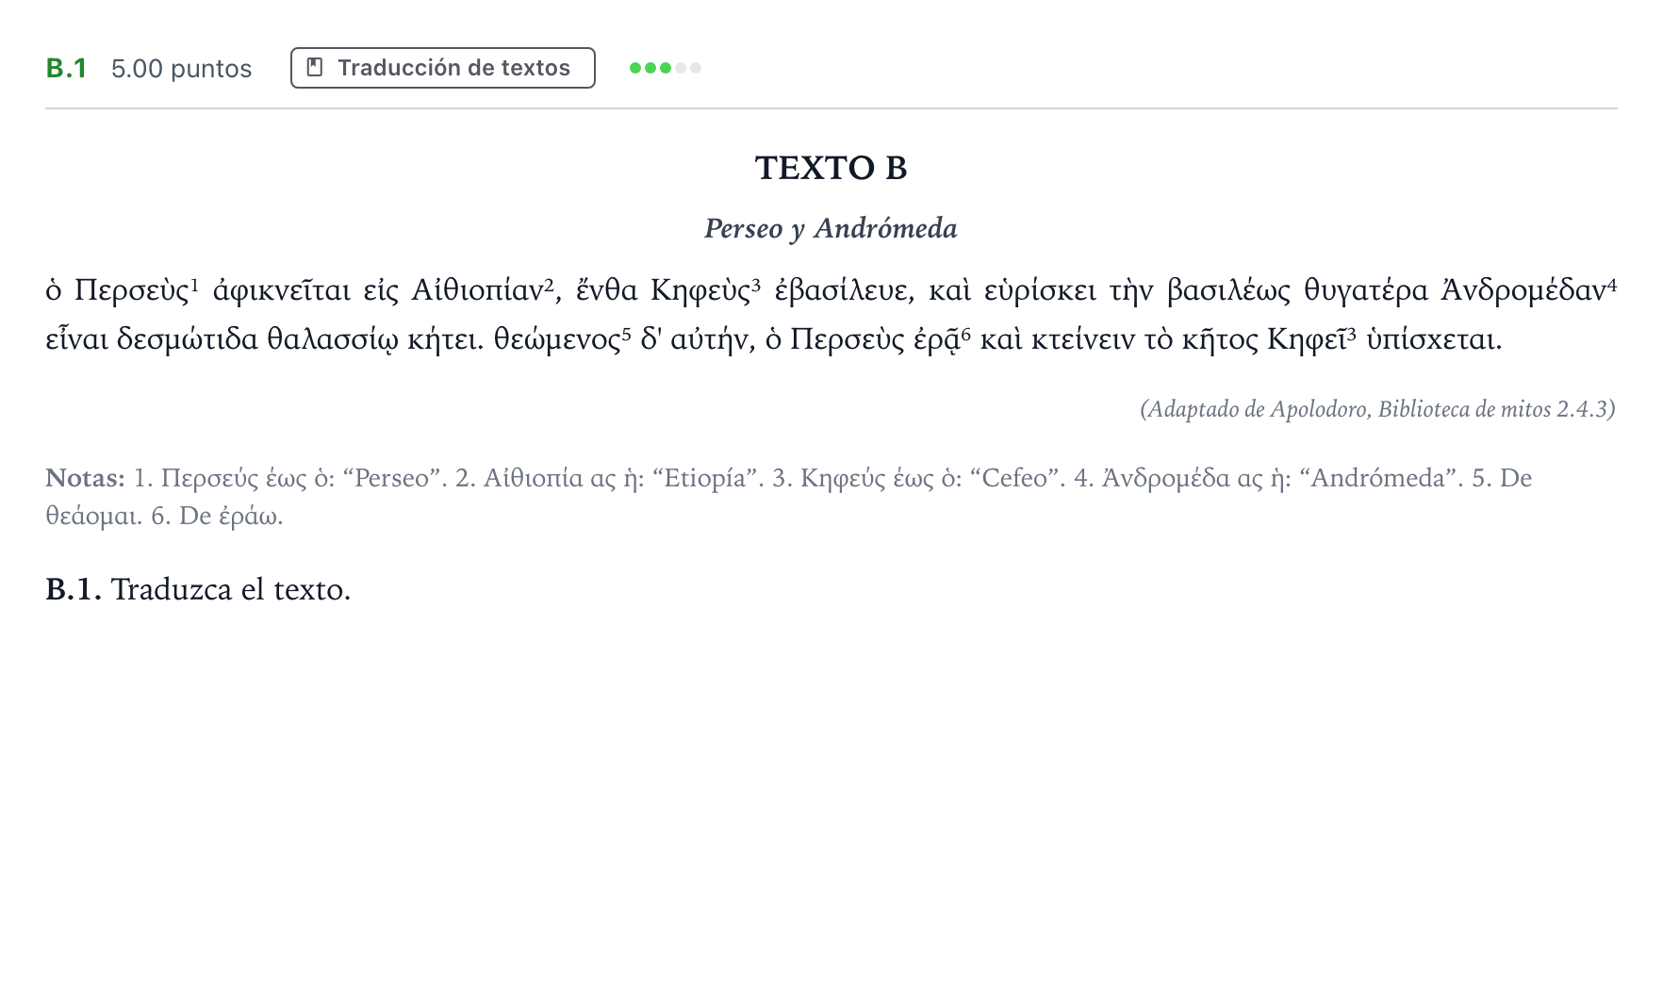Click the Adaptado de Apolodoro source citation
The height and width of the screenshot is (1003, 1663).
tap(1377, 409)
